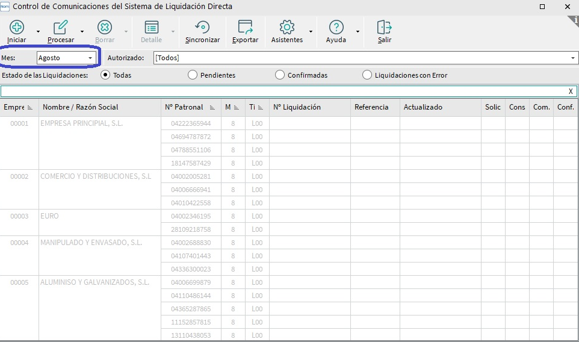Click patronal number 04002005281
Viewport: 579px width, 342px height.
(191, 176)
